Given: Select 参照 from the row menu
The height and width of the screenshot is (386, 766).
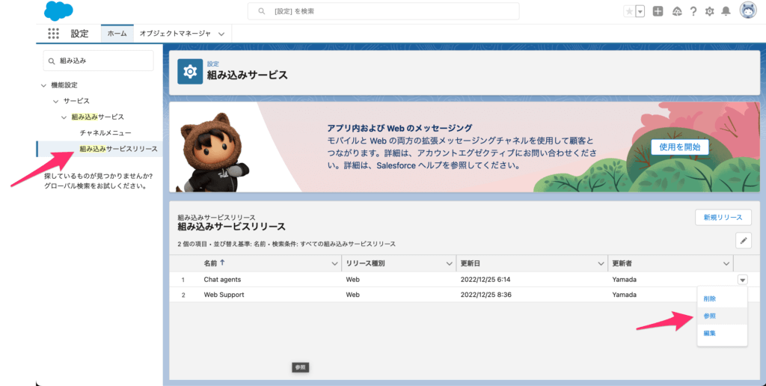Looking at the screenshot, I should pos(710,316).
